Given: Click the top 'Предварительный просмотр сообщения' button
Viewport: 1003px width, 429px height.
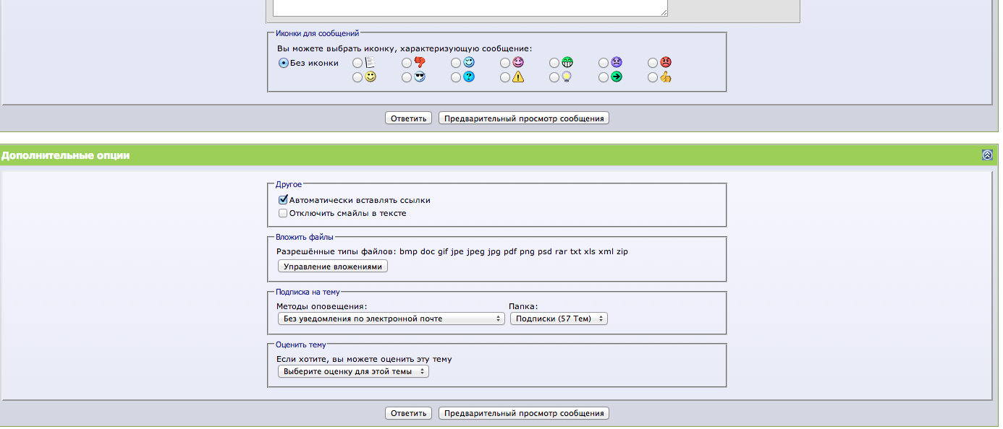Looking at the screenshot, I should 524,118.
